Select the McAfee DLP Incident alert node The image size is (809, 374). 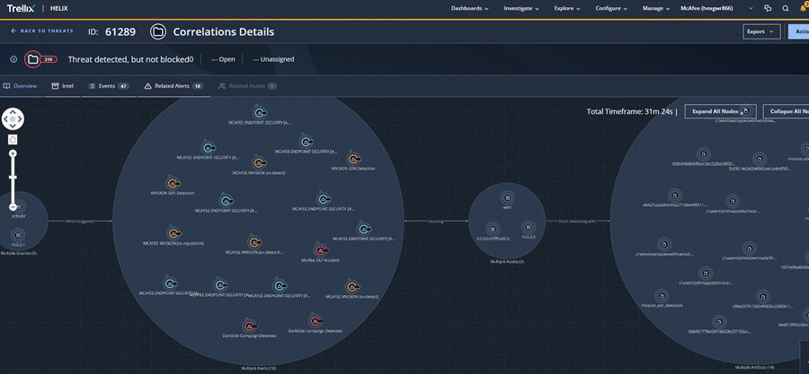[320, 250]
